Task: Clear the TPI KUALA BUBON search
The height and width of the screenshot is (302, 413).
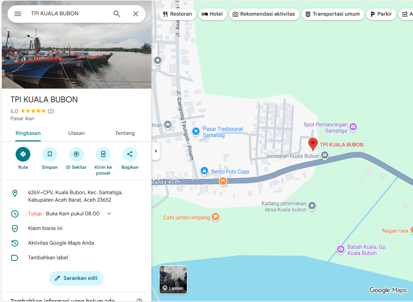Action: (x=136, y=14)
